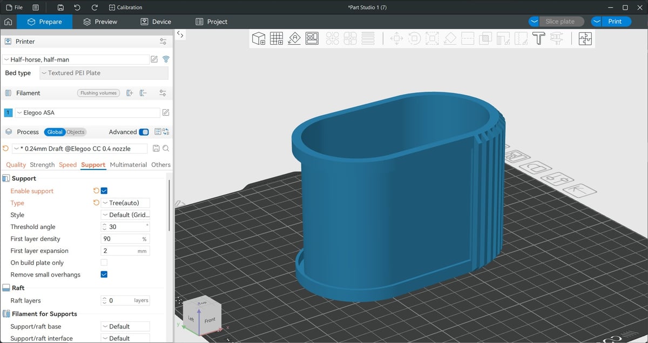Click the save process preset icon
Screen dimensions: 648x343
pos(156,149)
